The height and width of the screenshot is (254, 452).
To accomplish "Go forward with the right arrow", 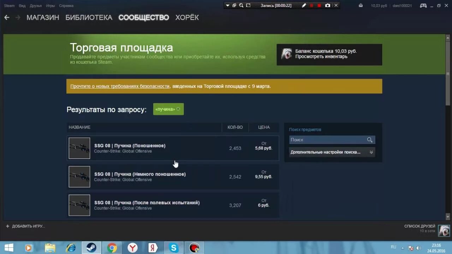I will [18, 17].
